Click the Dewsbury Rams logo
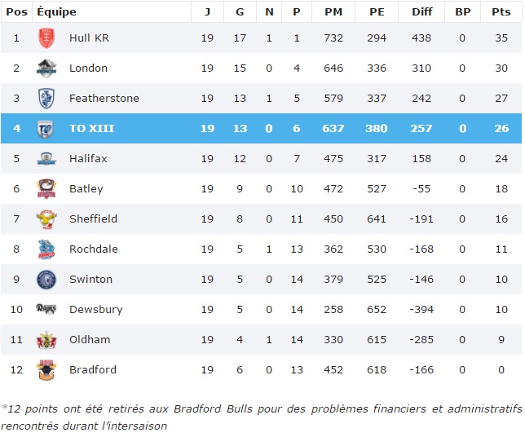Viewport: 525px width, 437px height. [46, 310]
